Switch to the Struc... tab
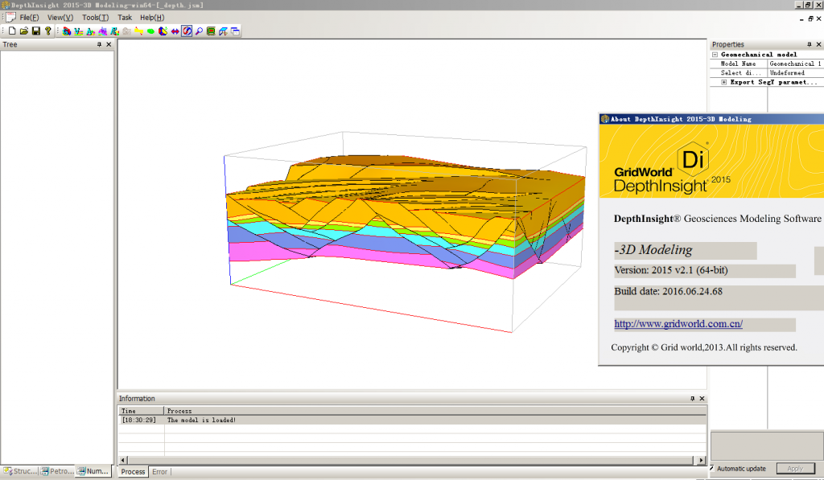 (20, 471)
